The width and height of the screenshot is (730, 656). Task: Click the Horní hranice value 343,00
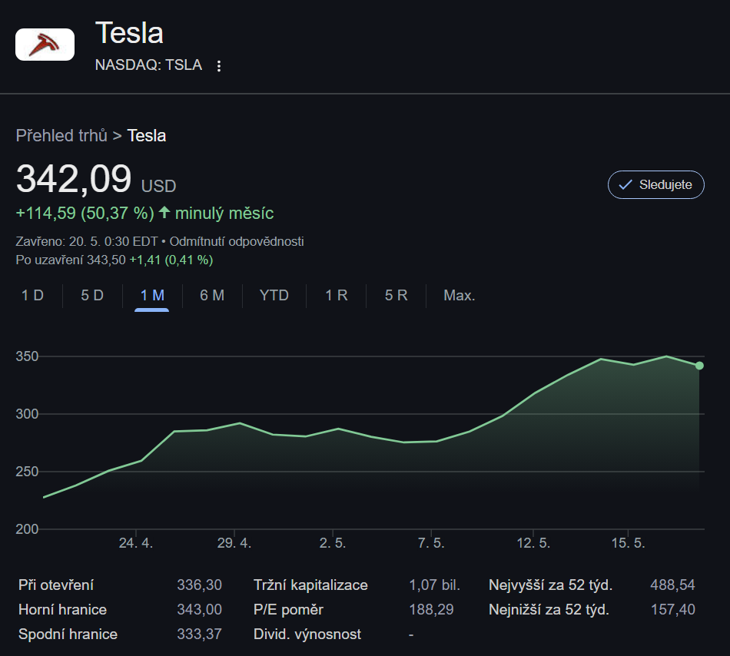tap(199, 609)
